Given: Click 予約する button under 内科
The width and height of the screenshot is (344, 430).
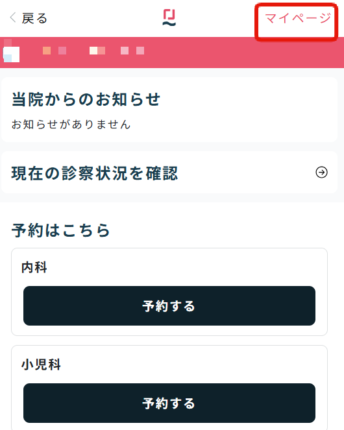Looking at the screenshot, I should tap(169, 305).
